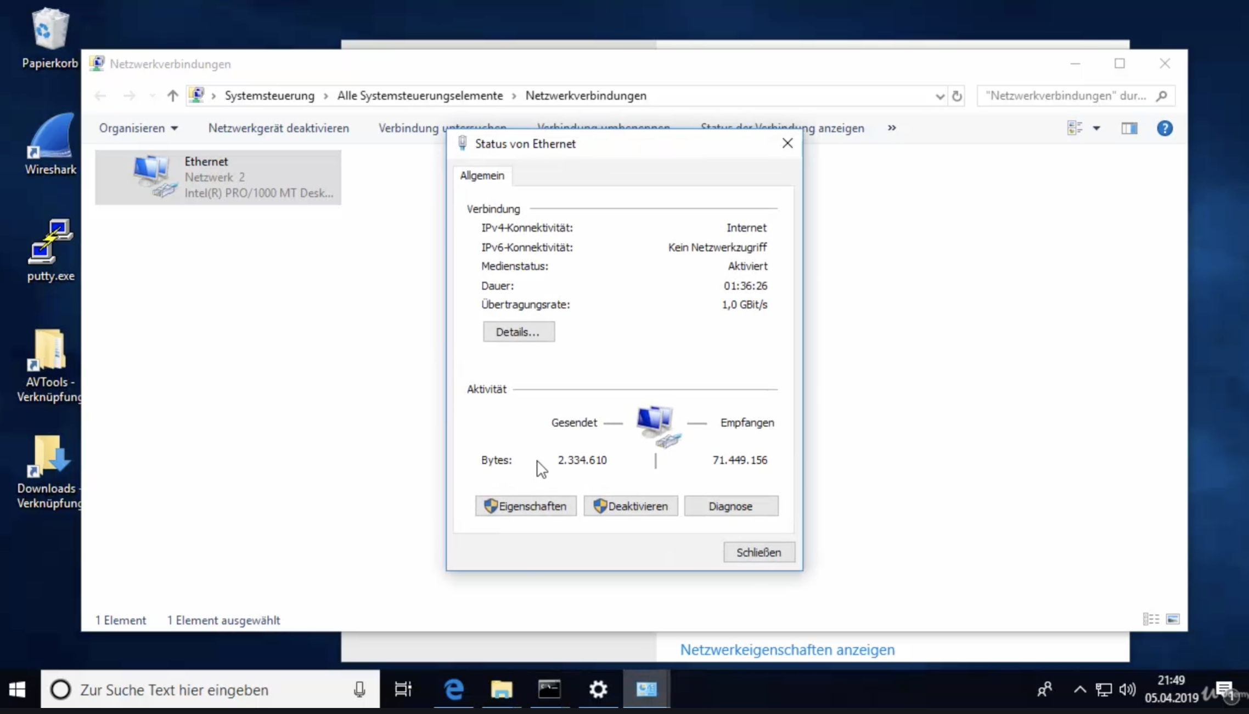Click the Übertragungsrate value 1,0 GBit/s
This screenshot has height=714, width=1249.
[x=745, y=305]
